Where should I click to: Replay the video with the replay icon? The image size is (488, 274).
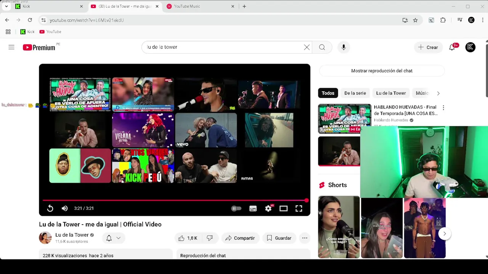(x=50, y=208)
